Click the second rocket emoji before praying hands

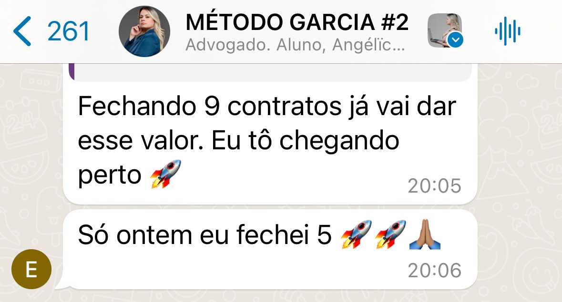point(390,234)
